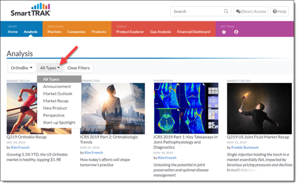
Task: Open Financial Dashboard tool
Action: pyautogui.click(x=194, y=32)
